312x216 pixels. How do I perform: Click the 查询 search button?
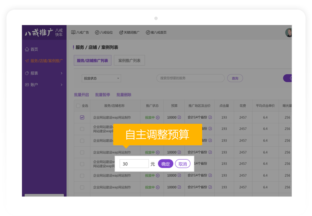pyautogui.click(x=235, y=78)
